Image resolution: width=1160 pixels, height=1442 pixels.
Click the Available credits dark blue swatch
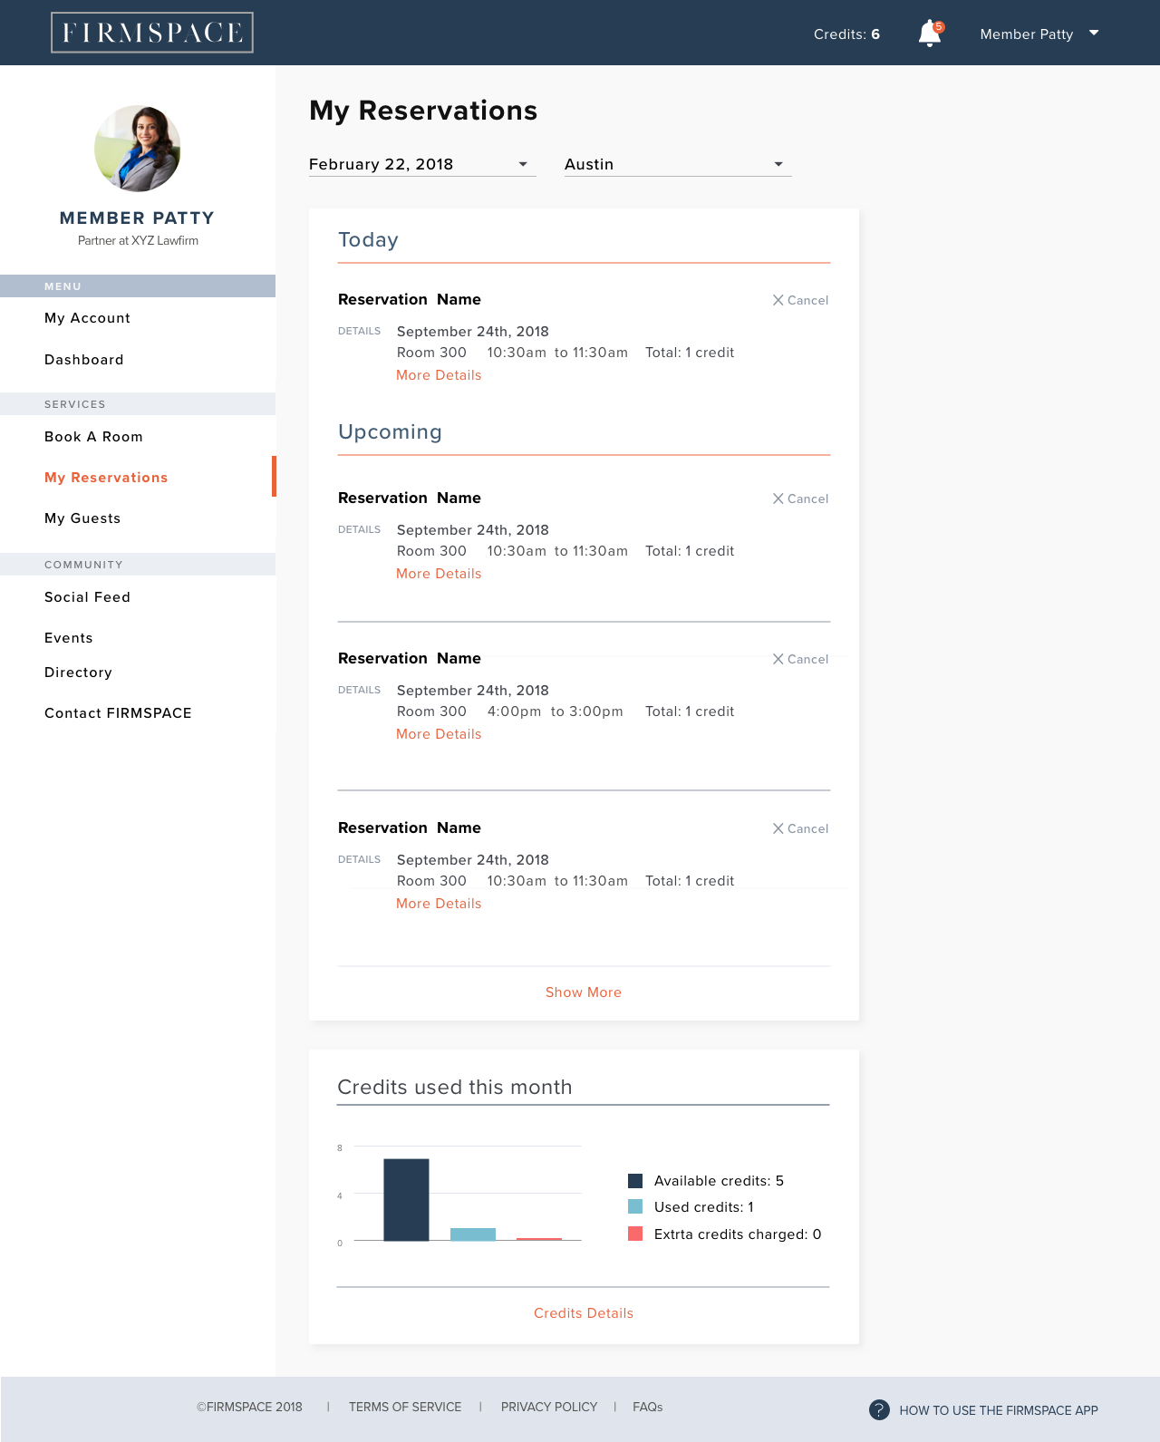(635, 1181)
